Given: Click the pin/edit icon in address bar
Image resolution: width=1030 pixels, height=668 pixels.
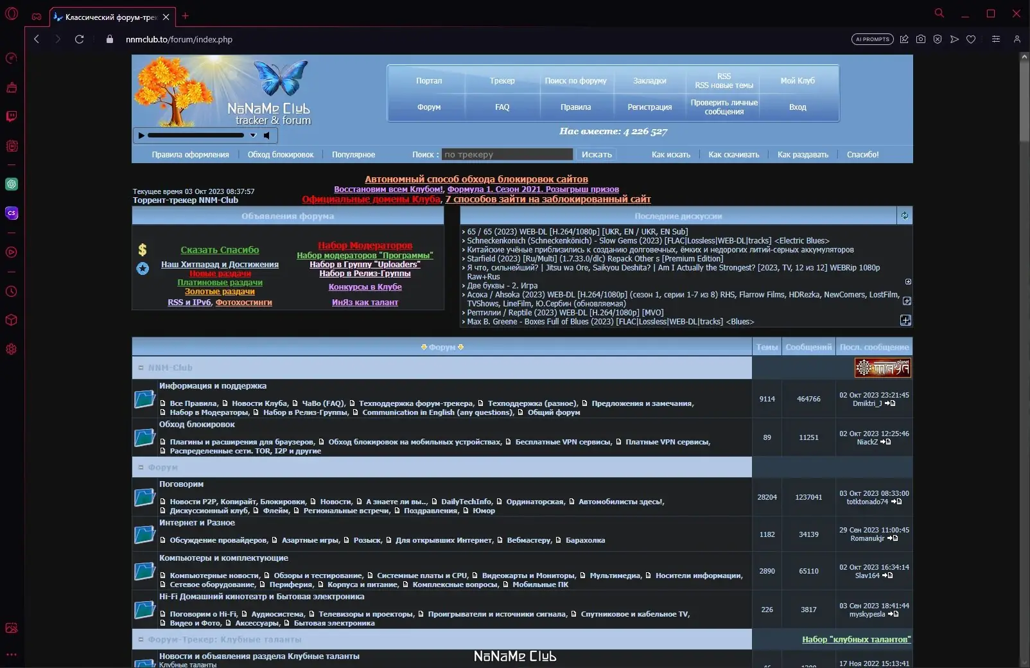Looking at the screenshot, I should 904,39.
